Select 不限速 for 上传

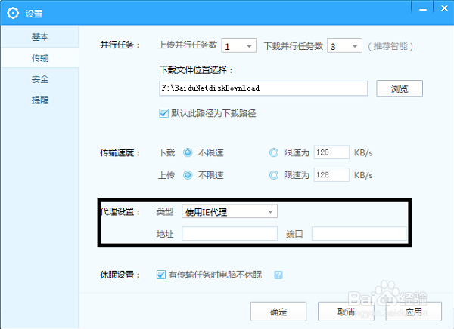pos(188,175)
